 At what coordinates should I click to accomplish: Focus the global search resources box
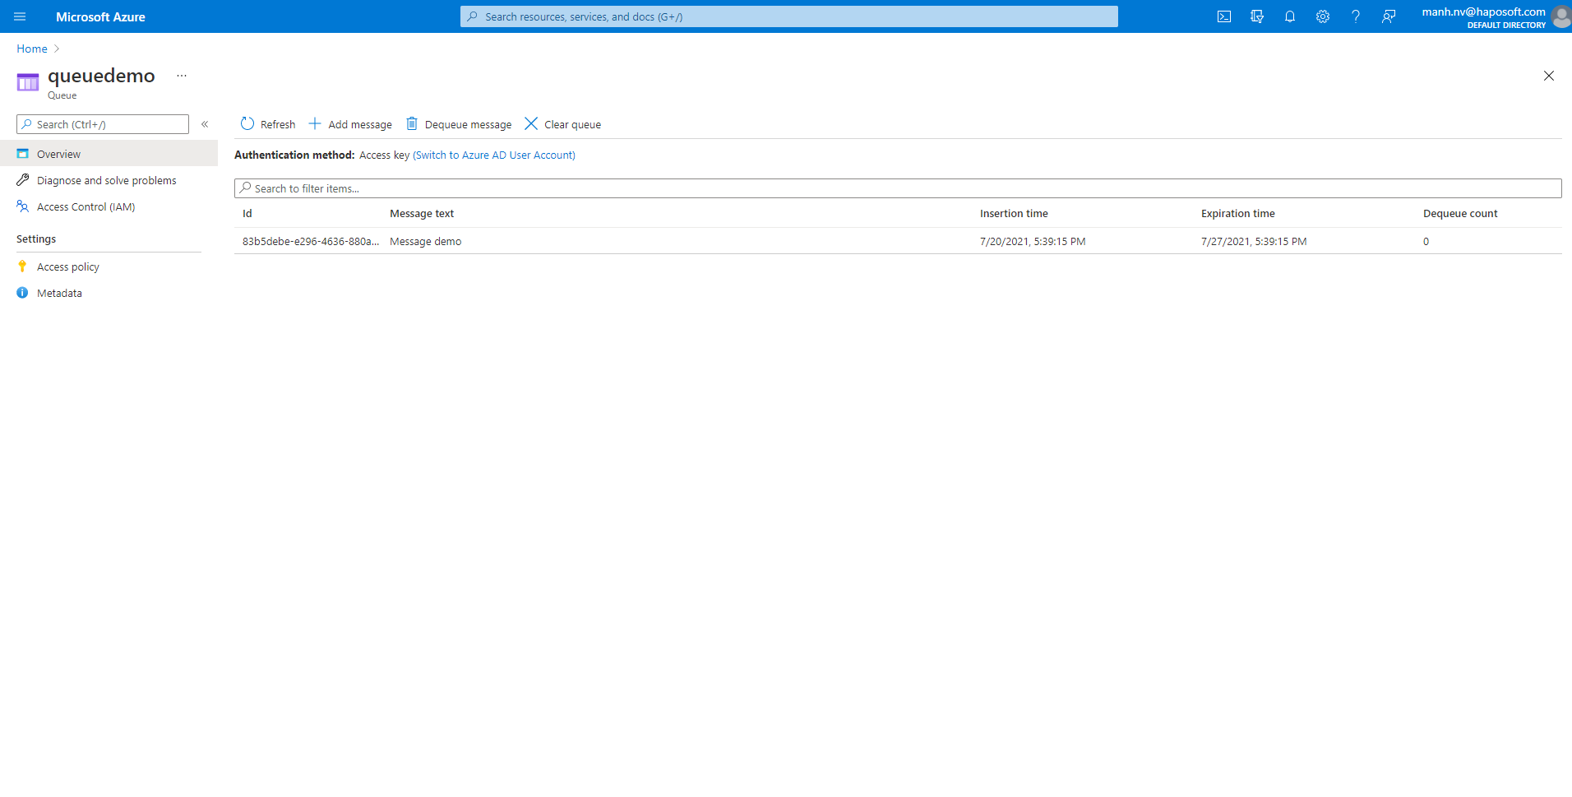tap(789, 16)
